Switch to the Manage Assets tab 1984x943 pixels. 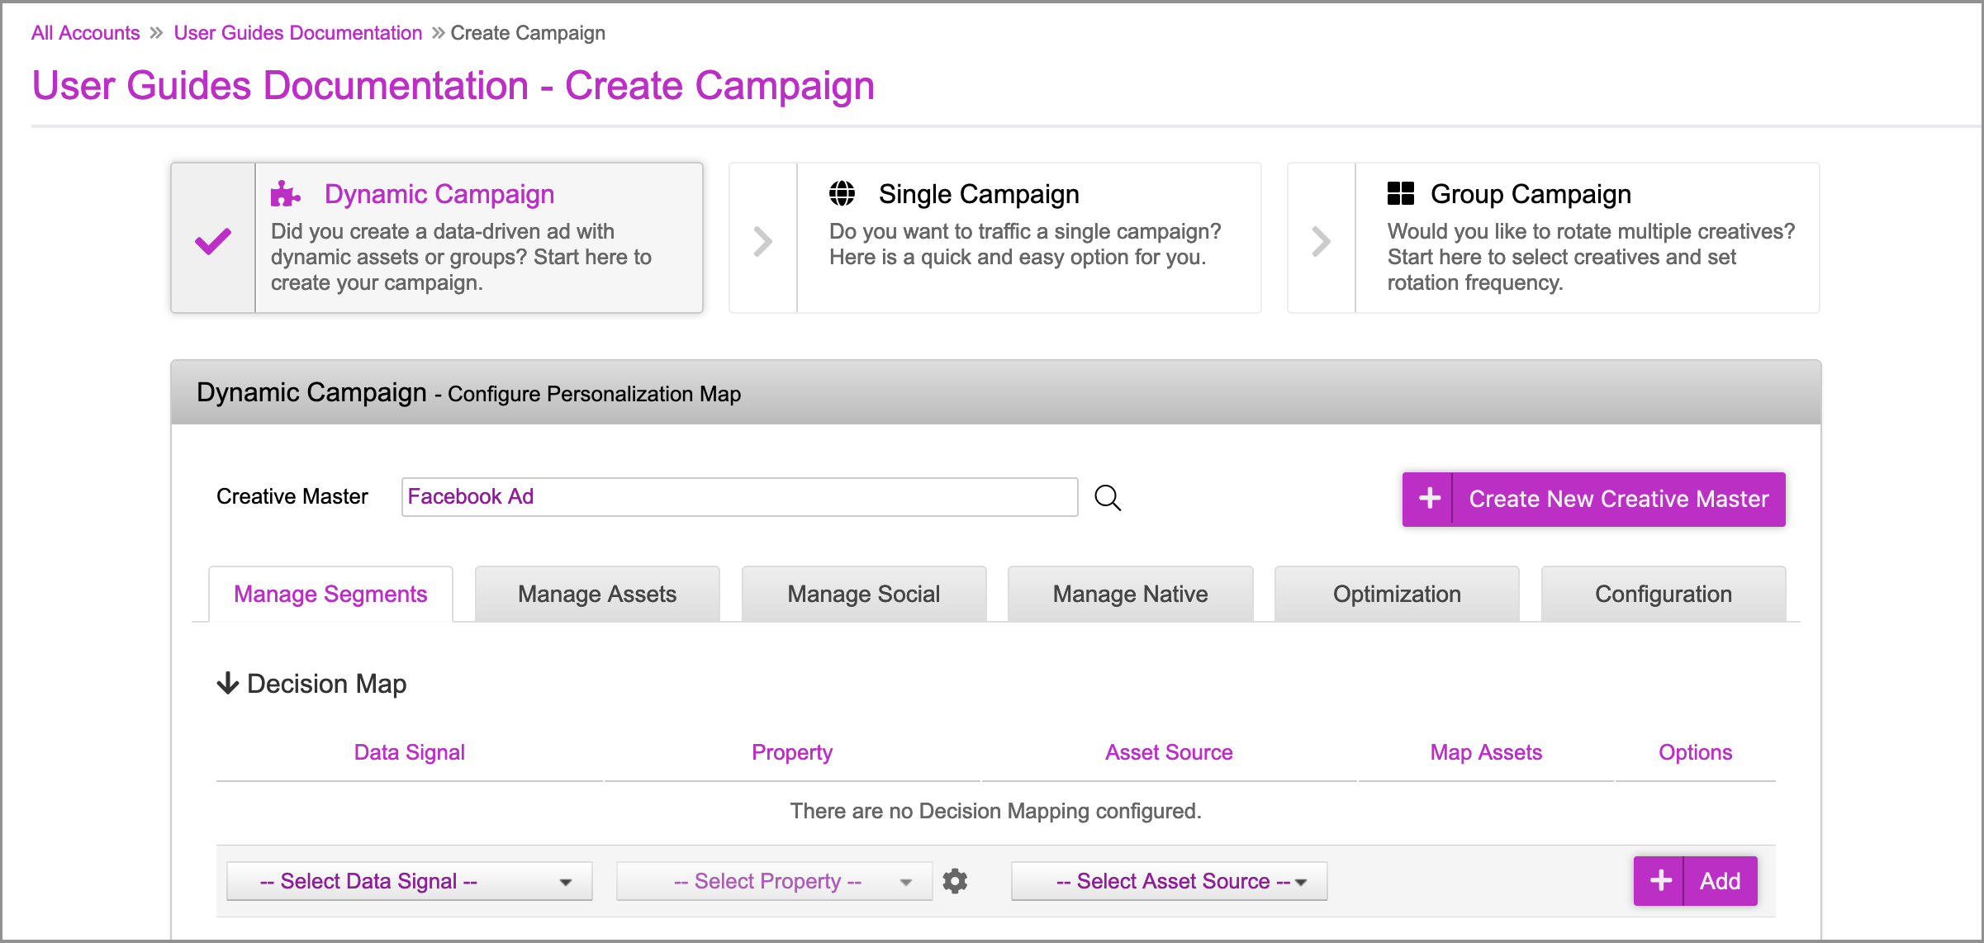(x=596, y=594)
